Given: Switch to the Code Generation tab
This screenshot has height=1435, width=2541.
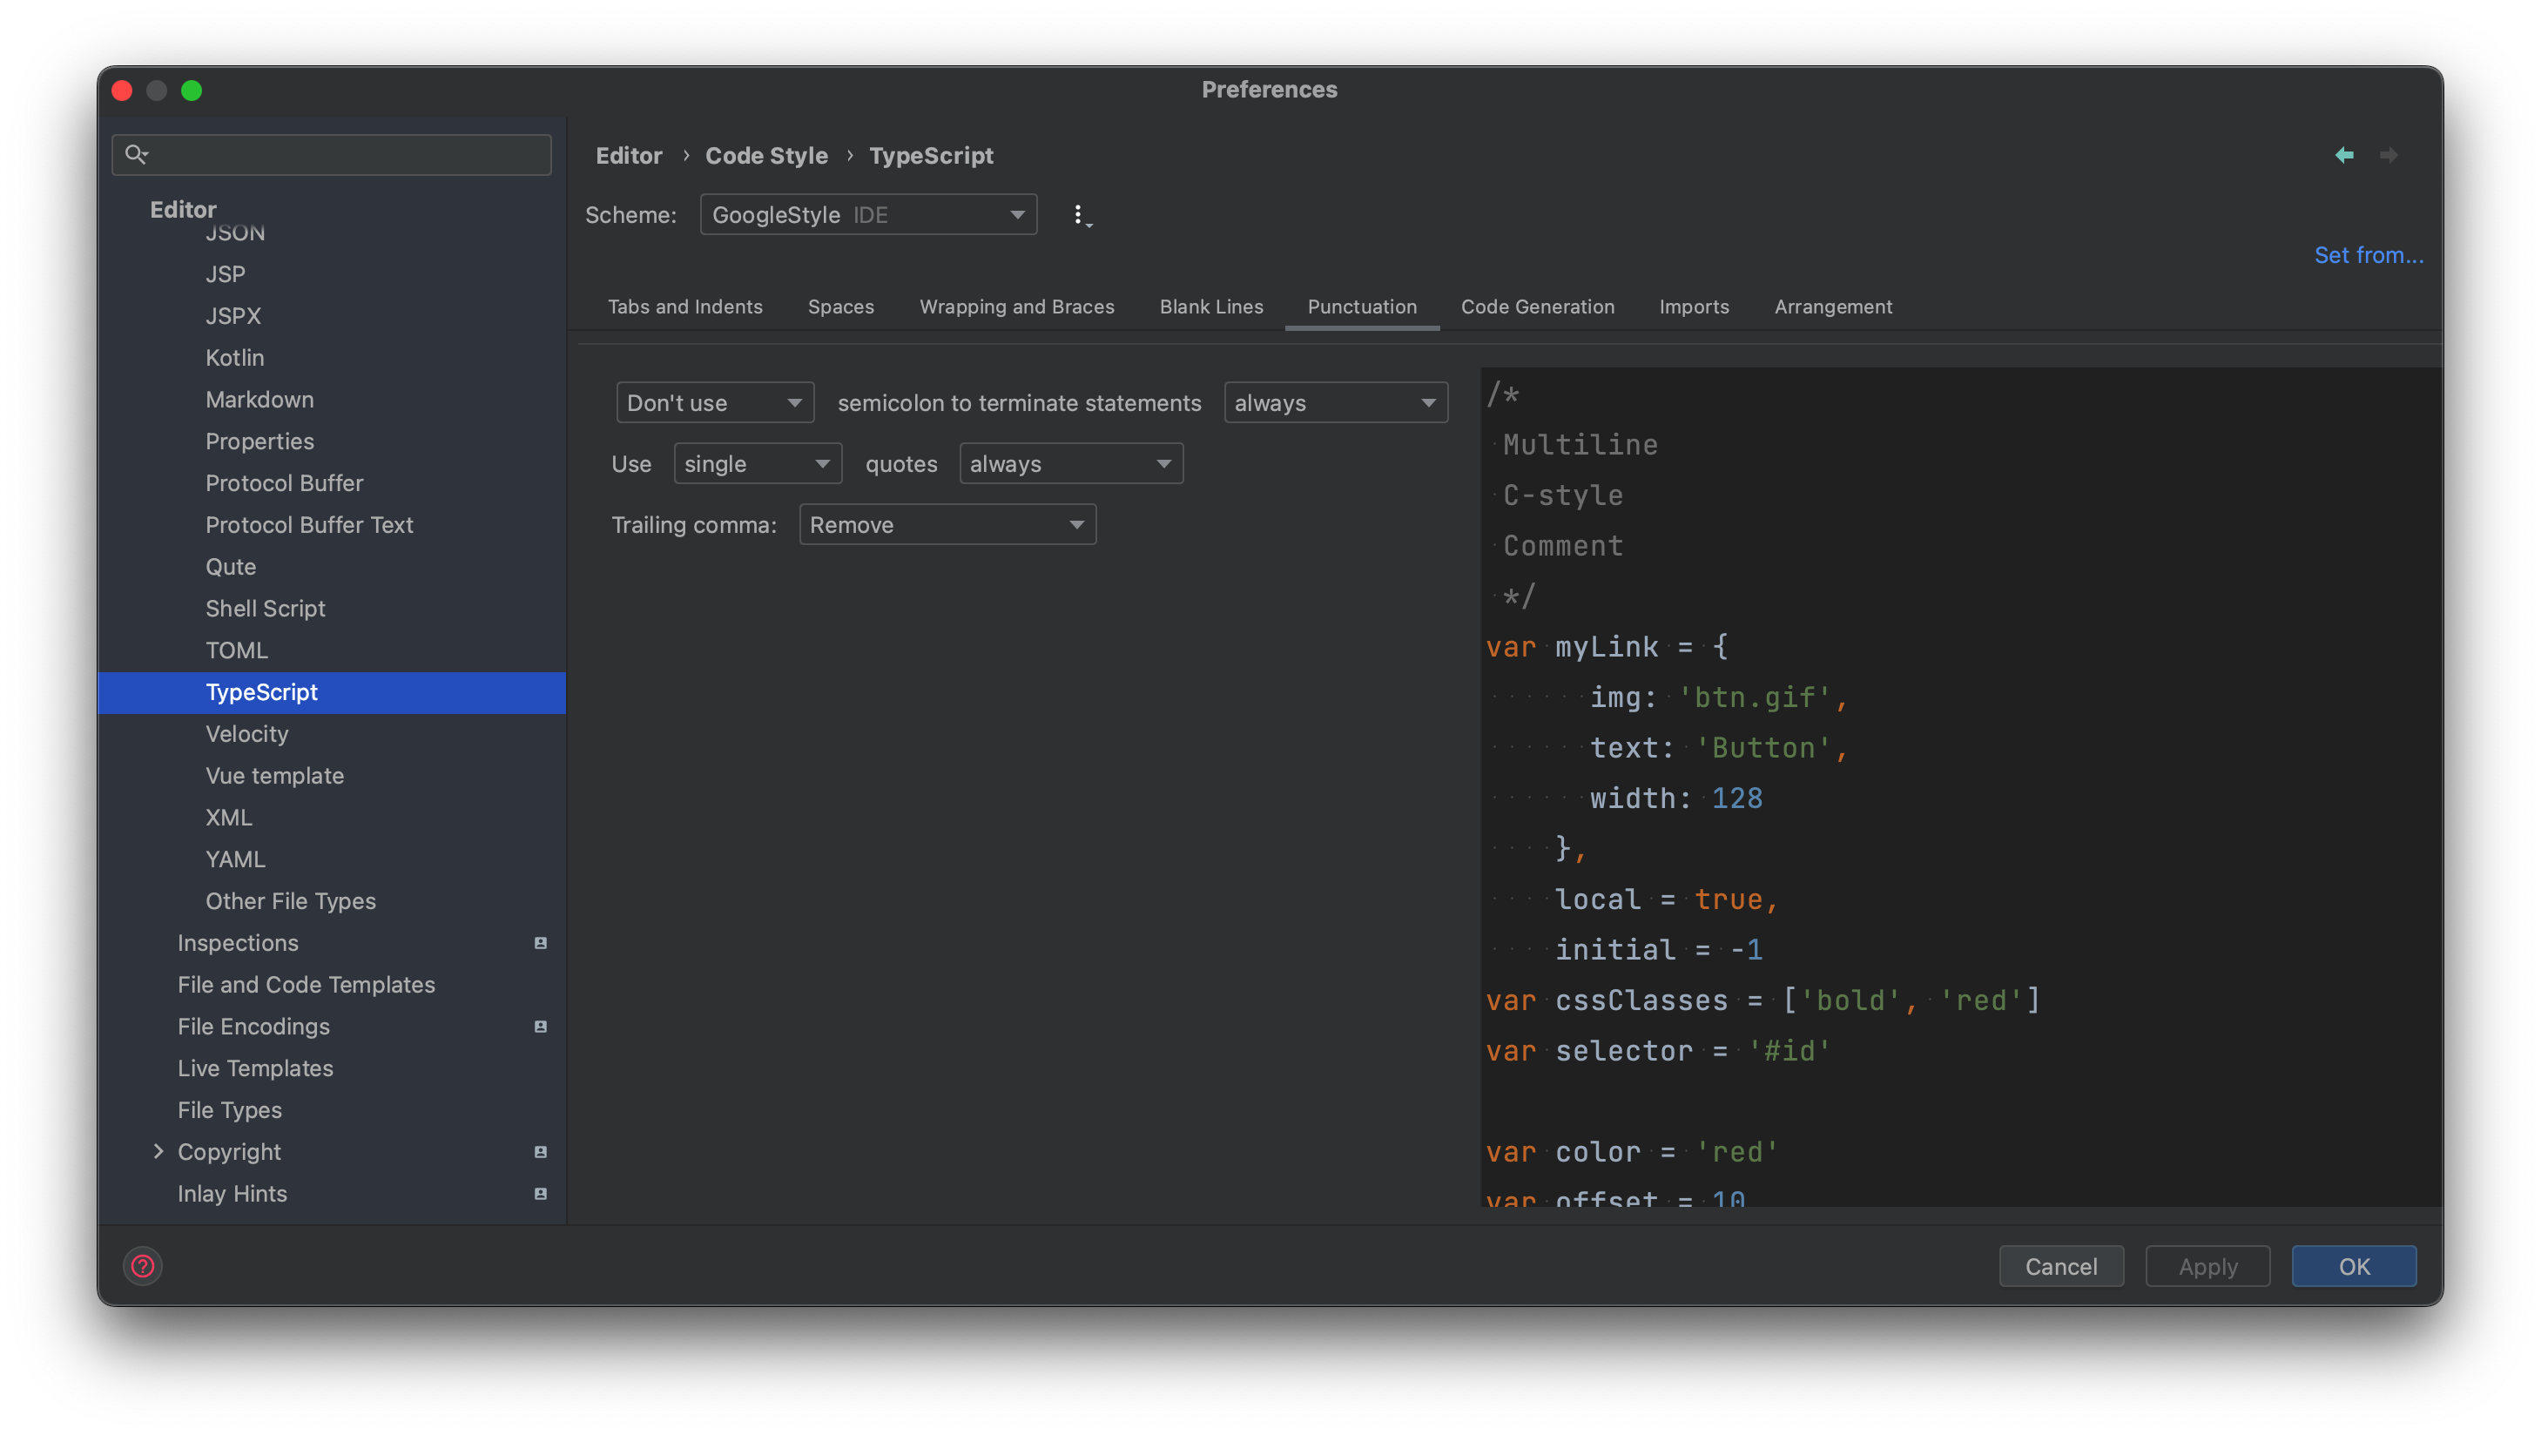Looking at the screenshot, I should click(x=1537, y=307).
